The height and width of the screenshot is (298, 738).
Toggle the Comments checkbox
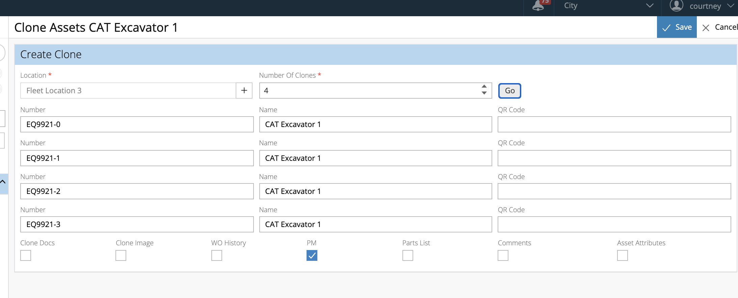(x=503, y=255)
